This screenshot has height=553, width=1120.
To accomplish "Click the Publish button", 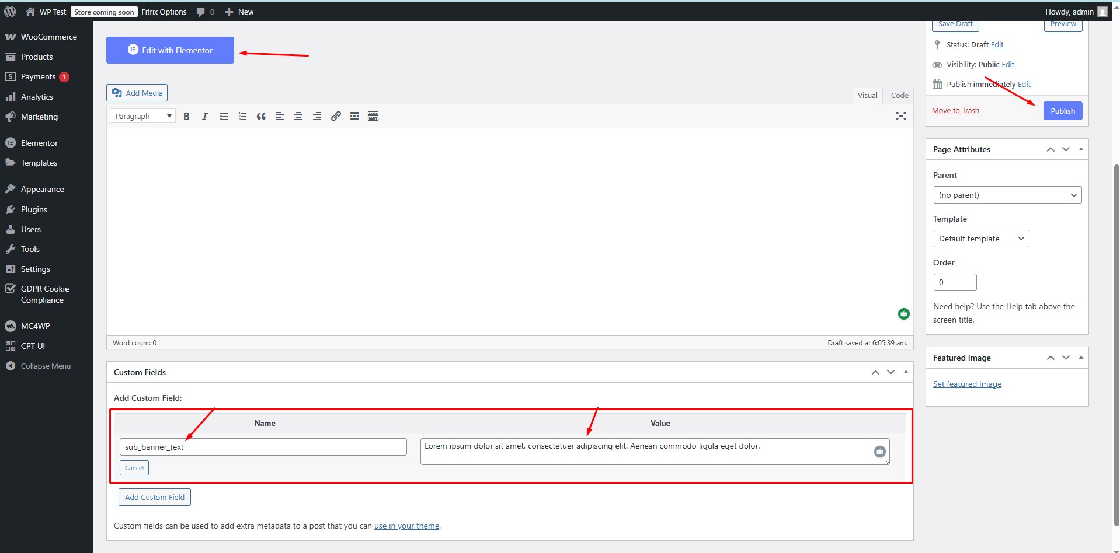I will coord(1062,111).
